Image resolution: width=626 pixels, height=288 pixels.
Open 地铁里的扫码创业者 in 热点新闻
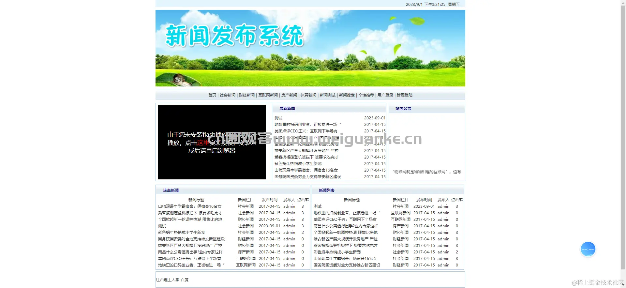pyautogui.click(x=191, y=265)
